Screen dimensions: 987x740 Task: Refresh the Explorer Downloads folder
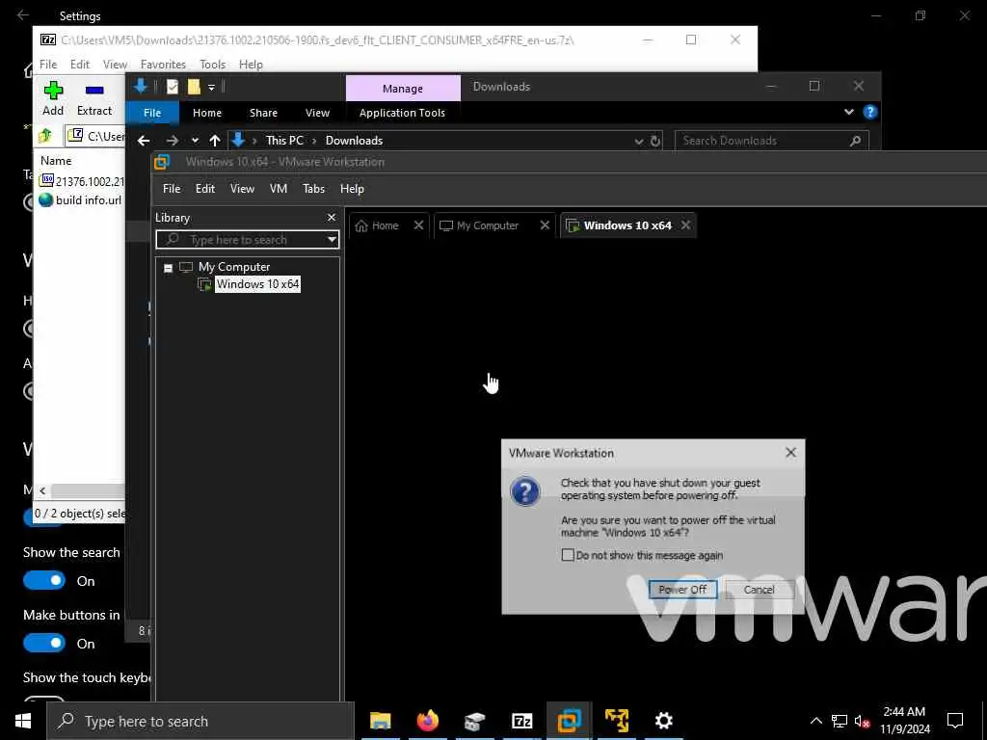tap(655, 141)
